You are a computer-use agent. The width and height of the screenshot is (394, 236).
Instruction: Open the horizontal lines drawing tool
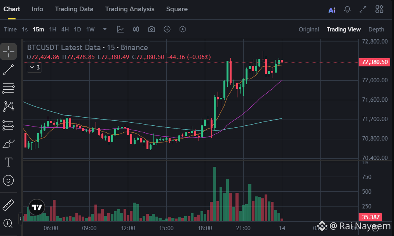coord(8,88)
